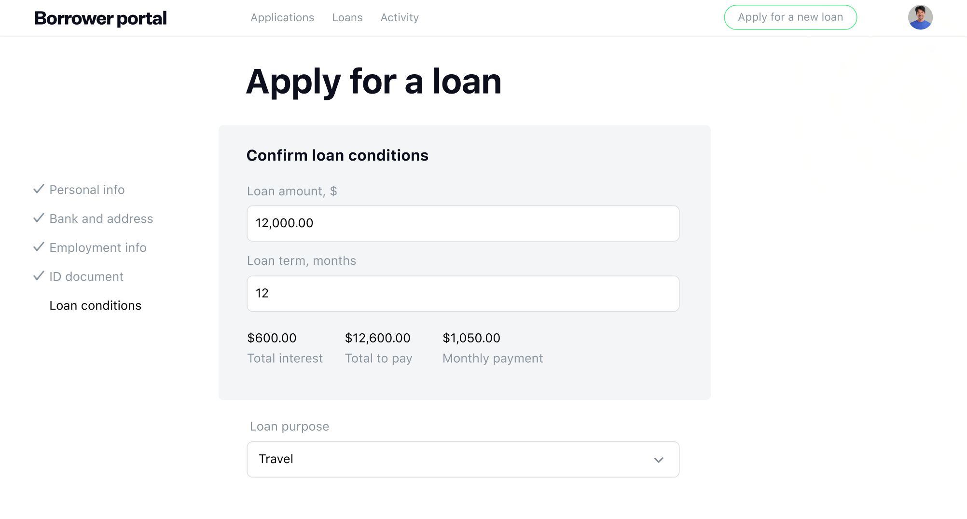Click the Total interest amount $600.00
The image size is (967, 519).
[x=272, y=338]
